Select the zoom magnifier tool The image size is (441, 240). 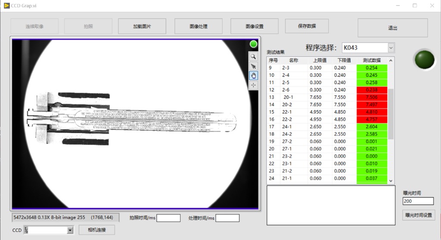click(253, 56)
